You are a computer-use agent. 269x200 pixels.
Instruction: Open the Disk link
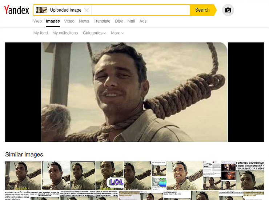[119, 21]
